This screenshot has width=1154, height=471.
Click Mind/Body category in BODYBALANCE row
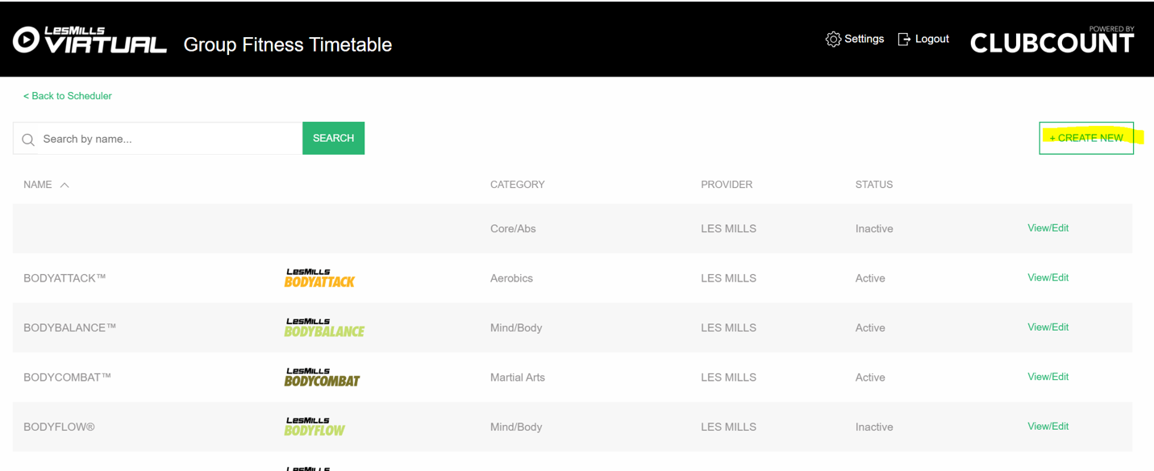point(516,328)
